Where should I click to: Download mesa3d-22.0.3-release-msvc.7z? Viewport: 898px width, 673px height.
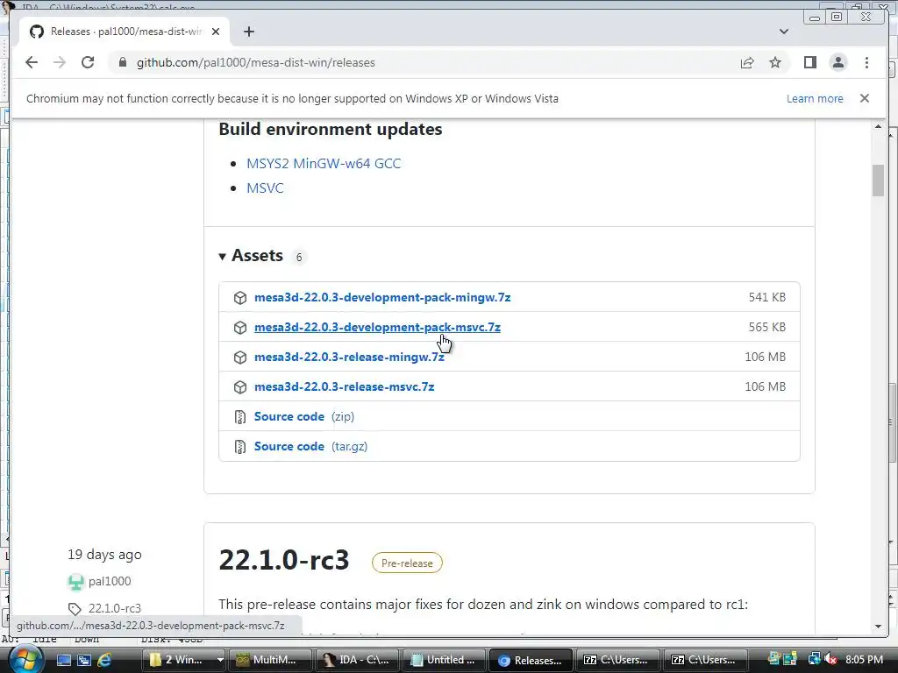(x=344, y=386)
